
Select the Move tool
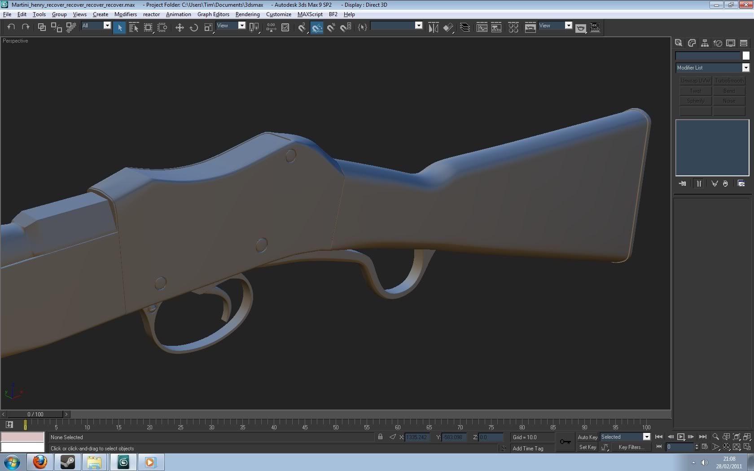tap(180, 28)
